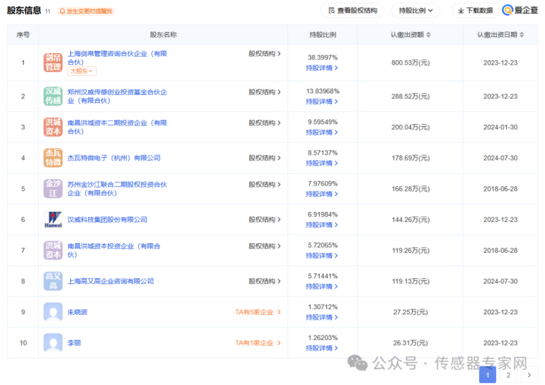
Task: Open 股权结构 for 南昌洪城资本投资企业 row 7
Action: pos(264,246)
